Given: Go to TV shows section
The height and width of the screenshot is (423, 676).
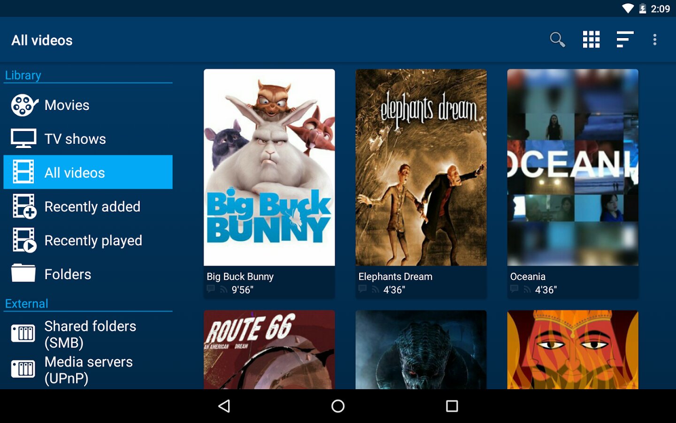Looking at the screenshot, I should pyautogui.click(x=75, y=139).
